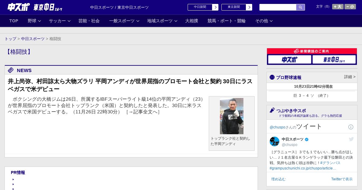This screenshot has height=190, width=362.
Task: Expand the 一般スポーツ dropdown chevron
Action: pyautogui.click(x=138, y=21)
